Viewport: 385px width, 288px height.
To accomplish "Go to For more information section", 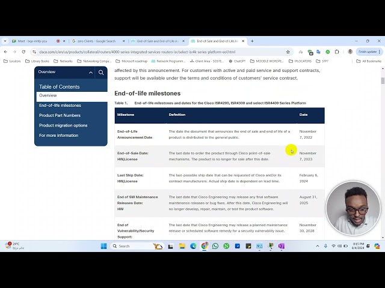I will [59, 136].
